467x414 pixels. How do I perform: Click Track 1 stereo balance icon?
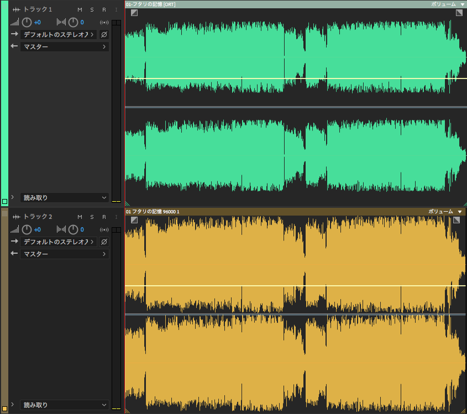tap(61, 22)
